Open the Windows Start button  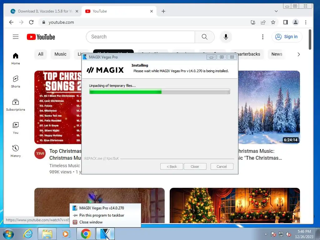click(8, 234)
